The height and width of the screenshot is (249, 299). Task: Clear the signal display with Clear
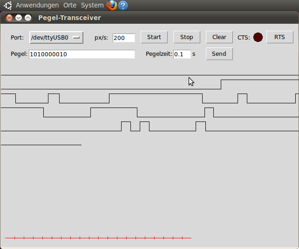click(x=219, y=37)
